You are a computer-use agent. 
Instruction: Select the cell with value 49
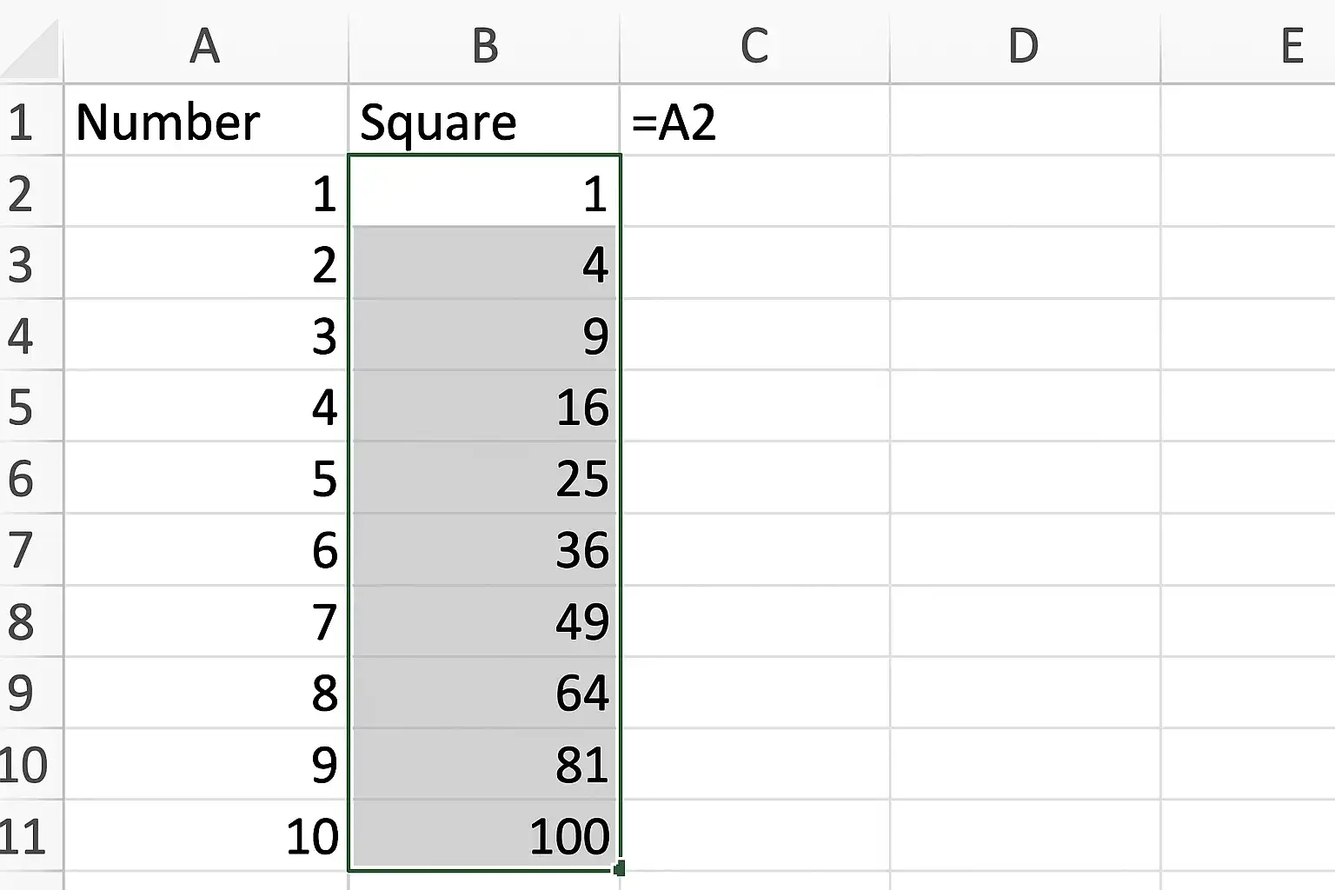[x=484, y=621]
